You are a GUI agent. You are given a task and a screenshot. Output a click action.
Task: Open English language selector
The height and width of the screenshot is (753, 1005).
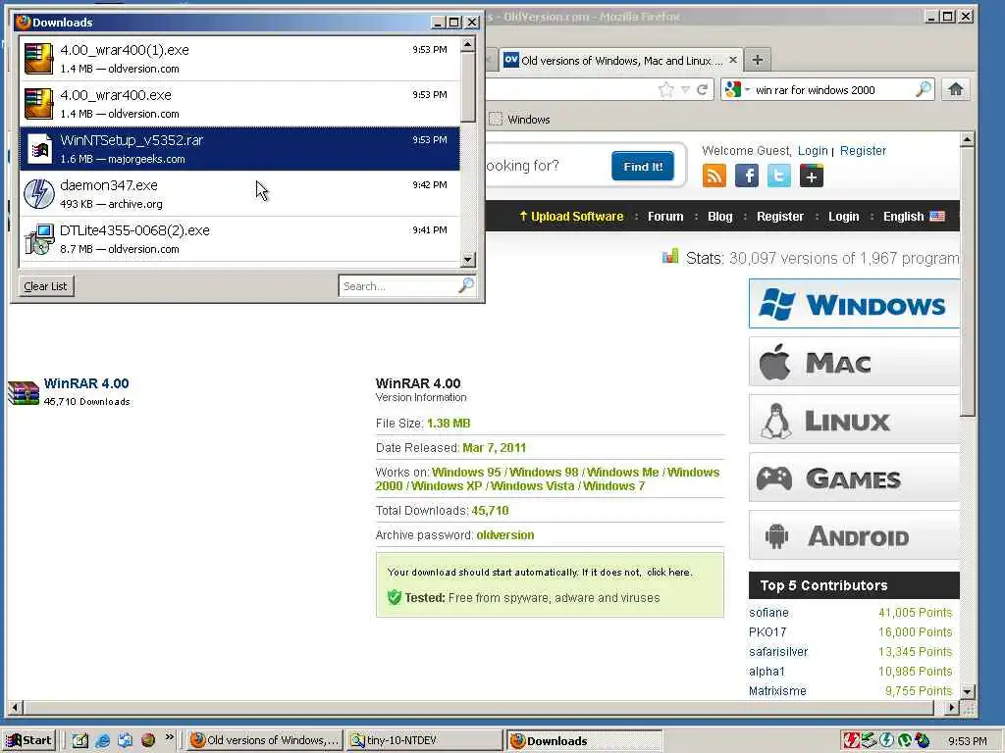click(914, 217)
